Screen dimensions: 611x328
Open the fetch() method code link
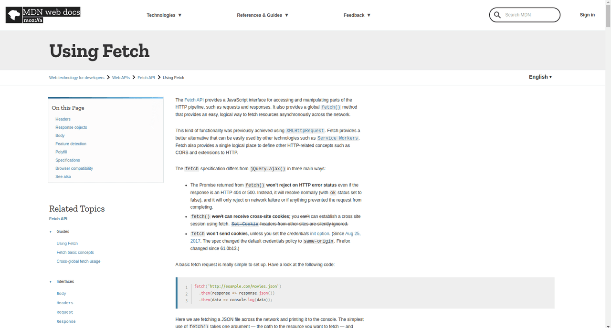[330, 107]
